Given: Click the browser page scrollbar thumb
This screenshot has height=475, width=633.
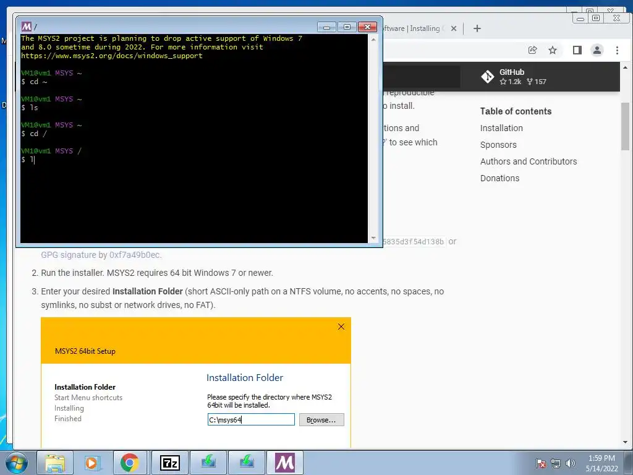Looking at the screenshot, I should click(x=625, y=126).
